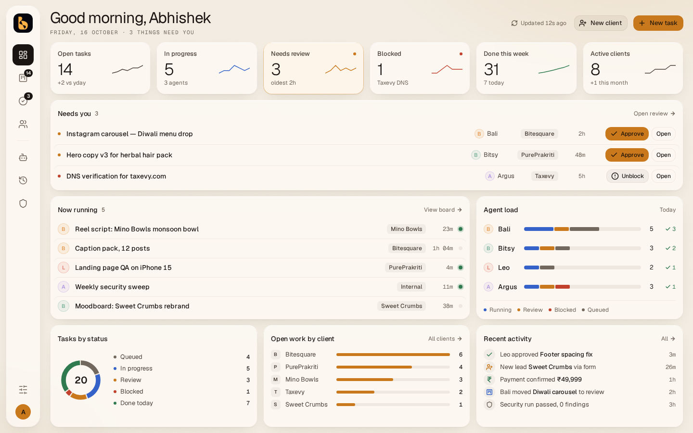The image size is (693, 433).
Task: Click the Tasks by status donut chart
Action: [81, 380]
